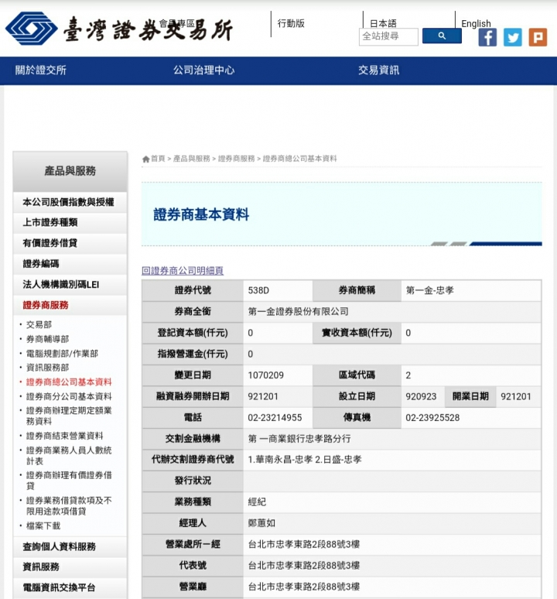
Task: Click the broker short name 第一金-忠孝
Action: [x=430, y=291]
